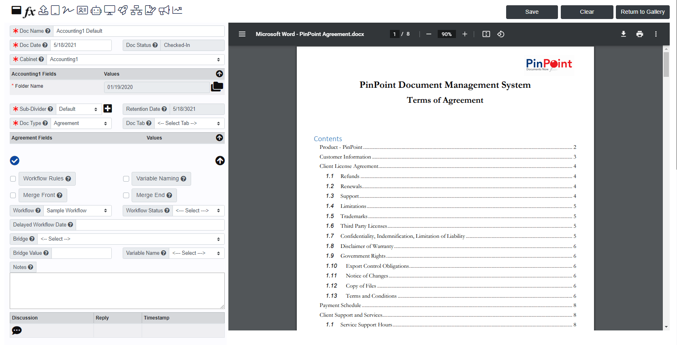Screen dimensions: 677x345
Task: Click the PDF scrollbar down arrow
Action: 666,327
